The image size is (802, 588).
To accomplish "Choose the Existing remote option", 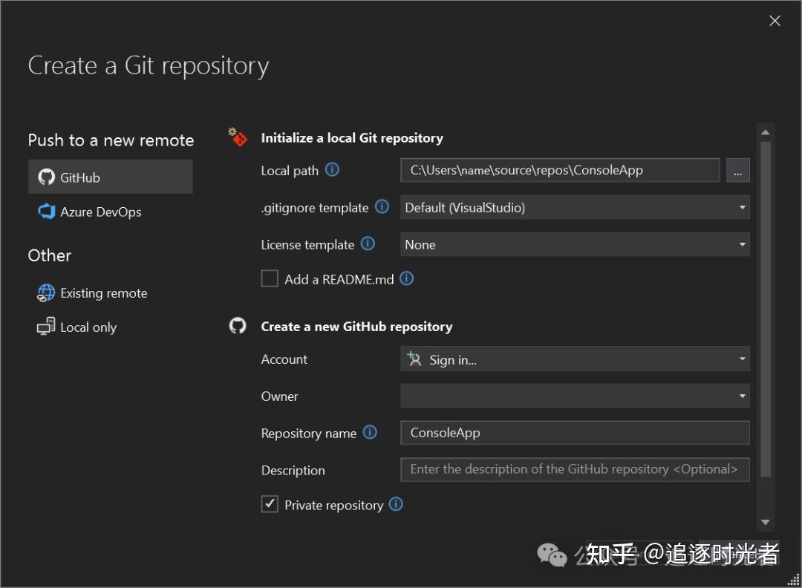I will pyautogui.click(x=103, y=293).
